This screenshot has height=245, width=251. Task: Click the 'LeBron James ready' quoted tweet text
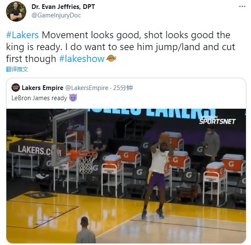pyautogui.click(x=39, y=98)
